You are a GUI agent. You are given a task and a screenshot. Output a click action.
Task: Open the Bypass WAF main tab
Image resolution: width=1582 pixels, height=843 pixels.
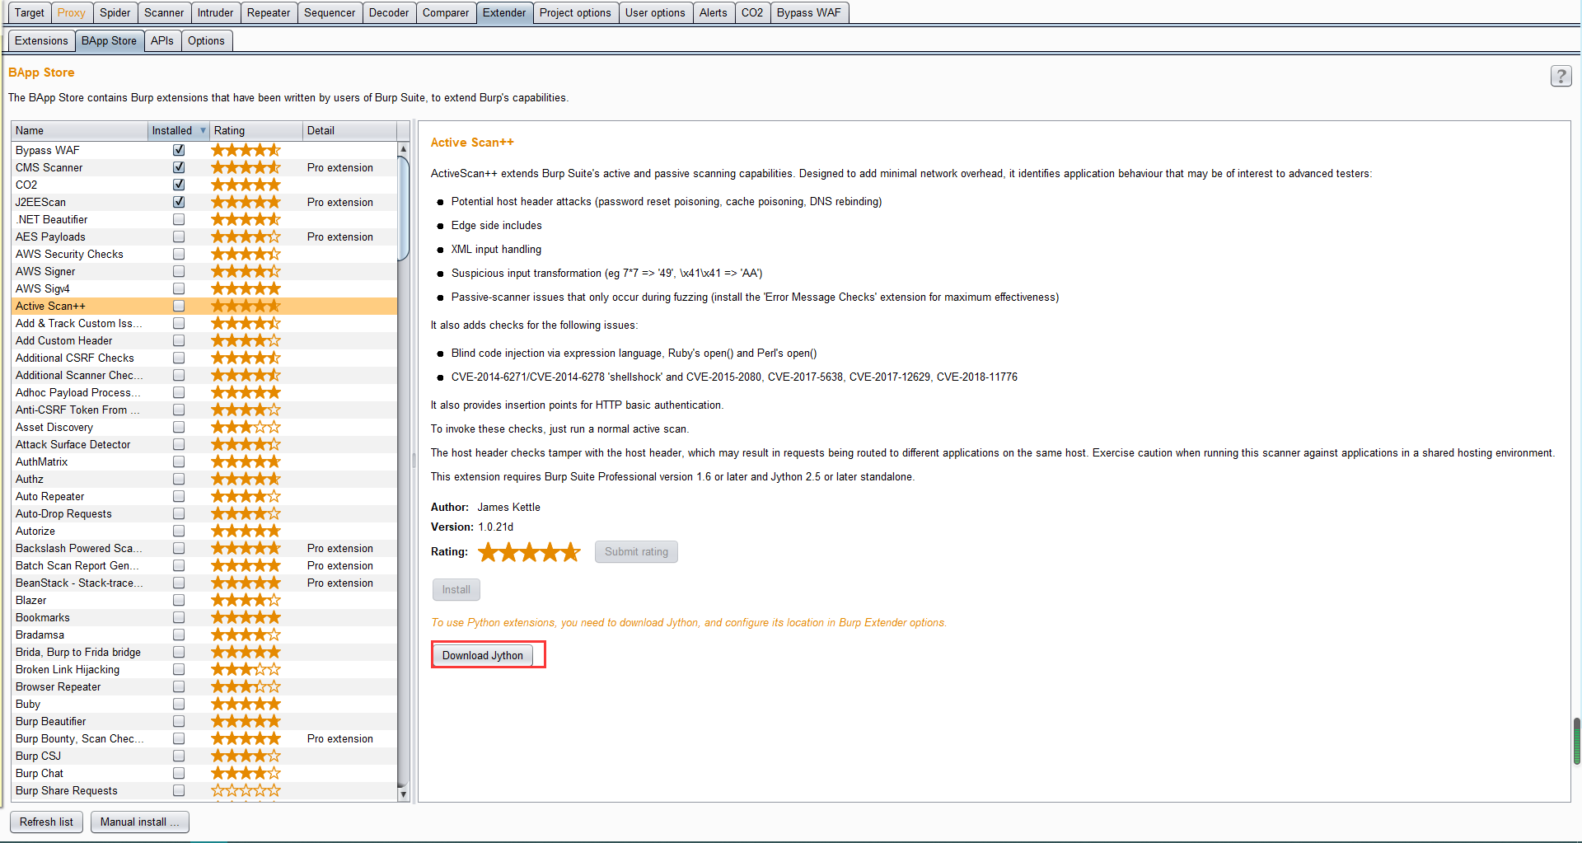click(x=809, y=12)
